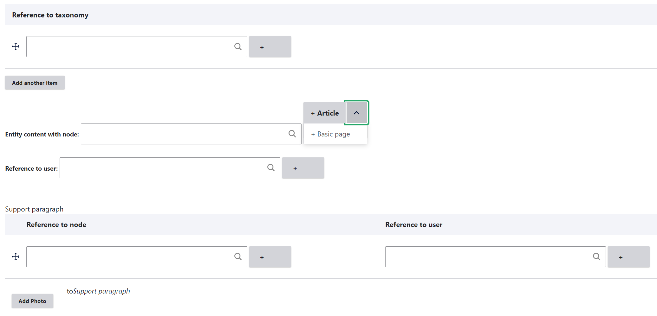Select the magnifier inside the Reference to node field
This screenshot has width=657, height=316.
pyautogui.click(x=238, y=256)
